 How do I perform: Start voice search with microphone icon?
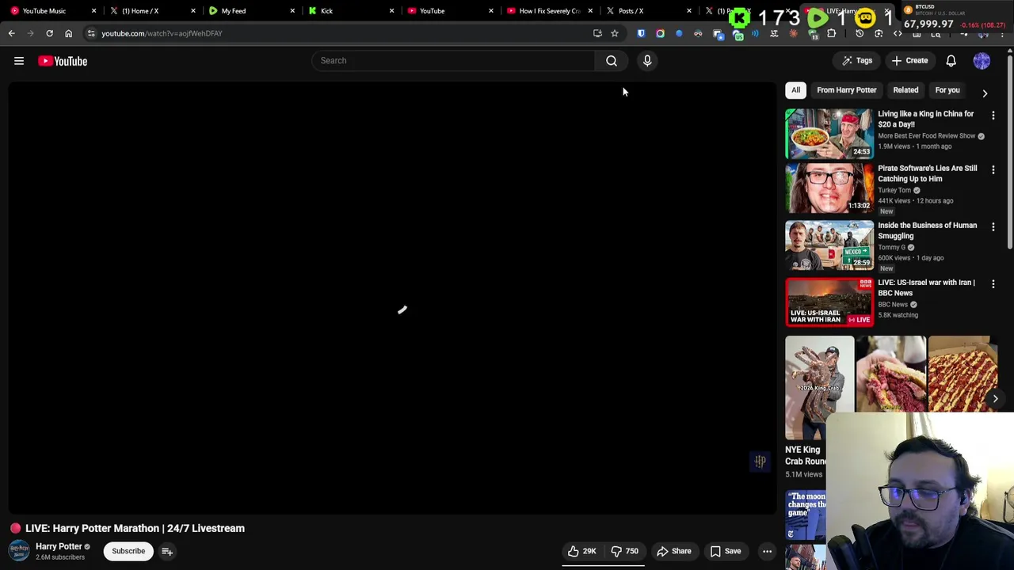(x=647, y=60)
